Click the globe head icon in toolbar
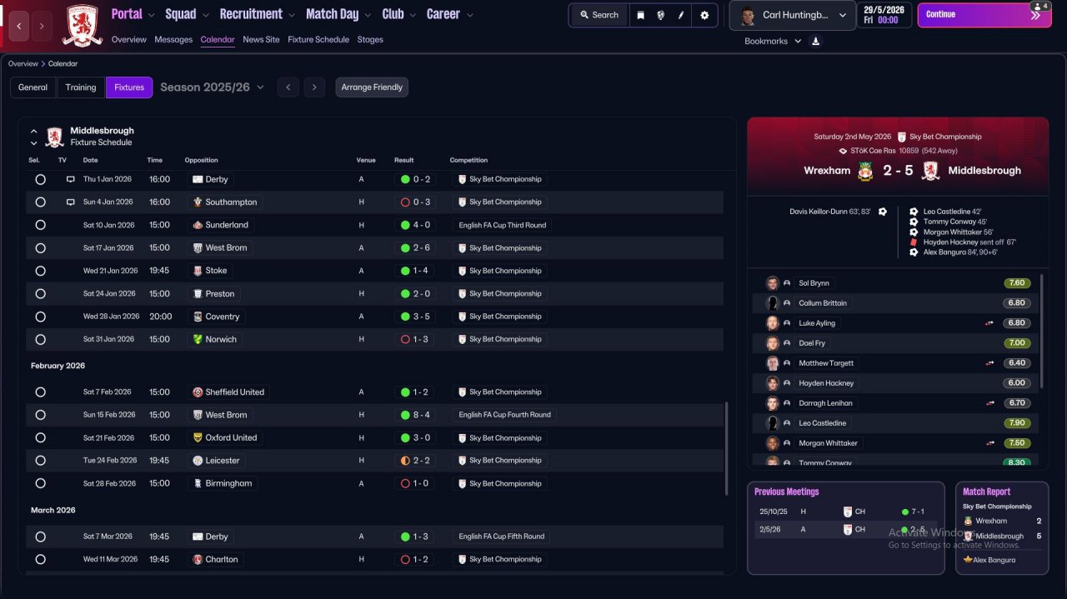The height and width of the screenshot is (599, 1067). [x=661, y=15]
